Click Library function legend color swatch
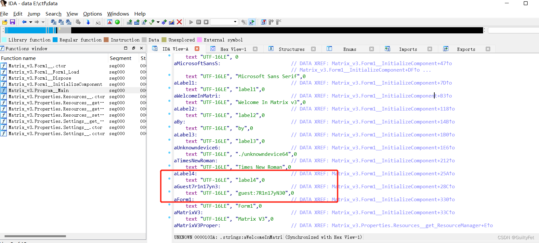Screen dimensions: 539x243 pyautogui.click(x=4, y=40)
